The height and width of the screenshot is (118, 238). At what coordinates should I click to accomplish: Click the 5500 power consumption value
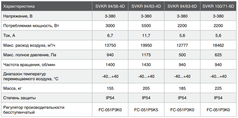click(146, 26)
